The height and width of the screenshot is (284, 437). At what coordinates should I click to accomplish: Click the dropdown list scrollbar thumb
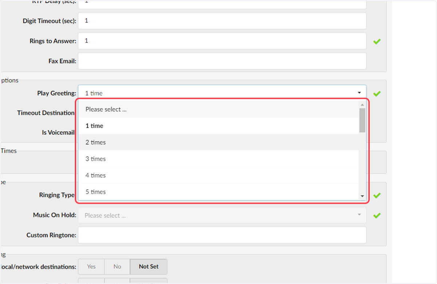coord(362,120)
